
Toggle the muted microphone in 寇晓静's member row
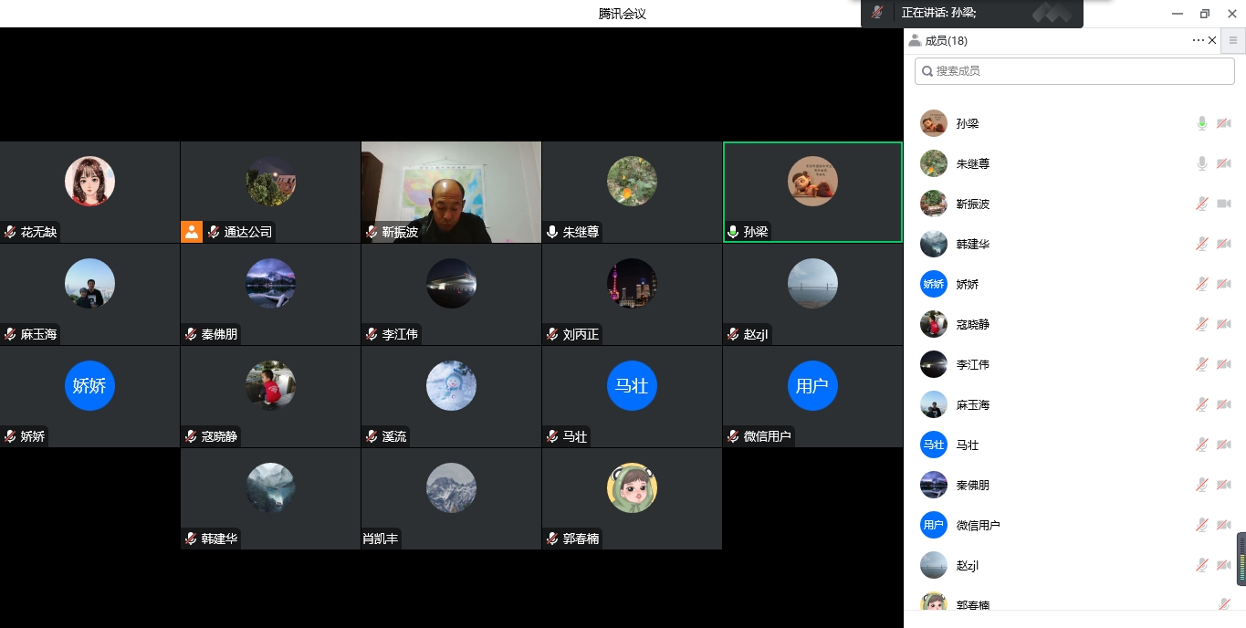tap(1202, 324)
